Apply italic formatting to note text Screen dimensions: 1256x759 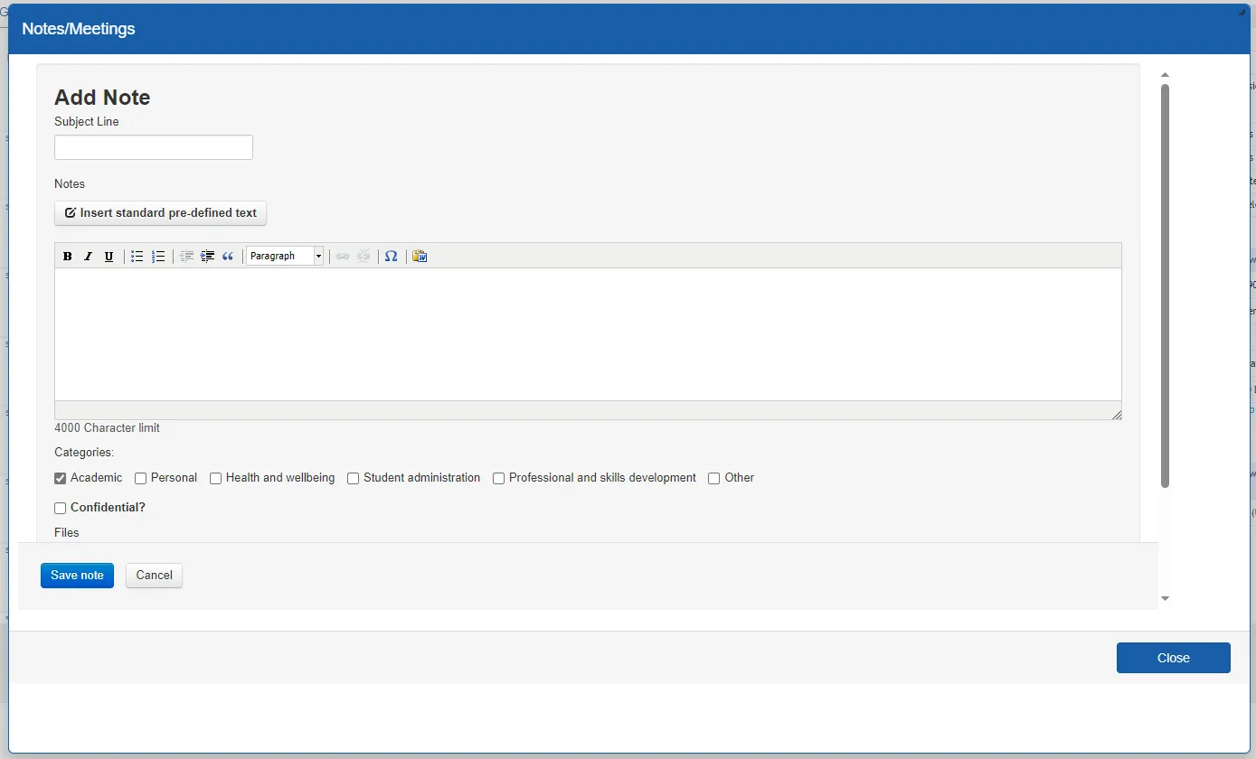coord(88,256)
